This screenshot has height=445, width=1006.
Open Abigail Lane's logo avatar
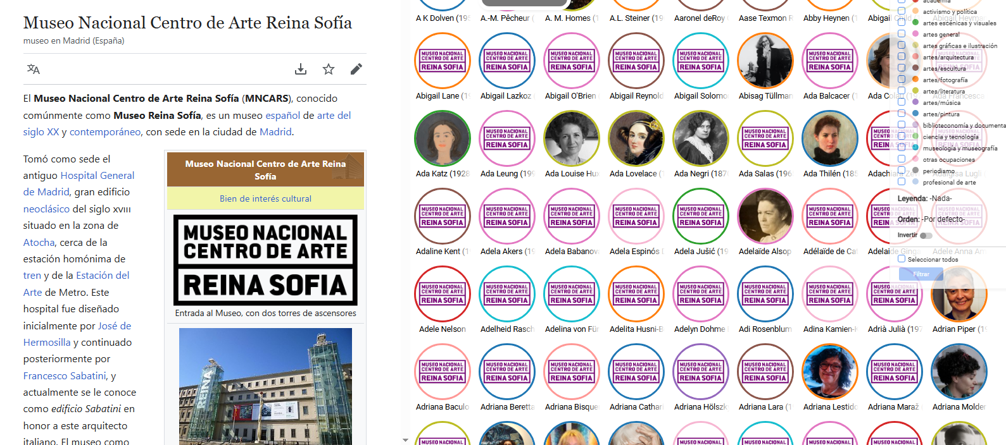(x=443, y=61)
